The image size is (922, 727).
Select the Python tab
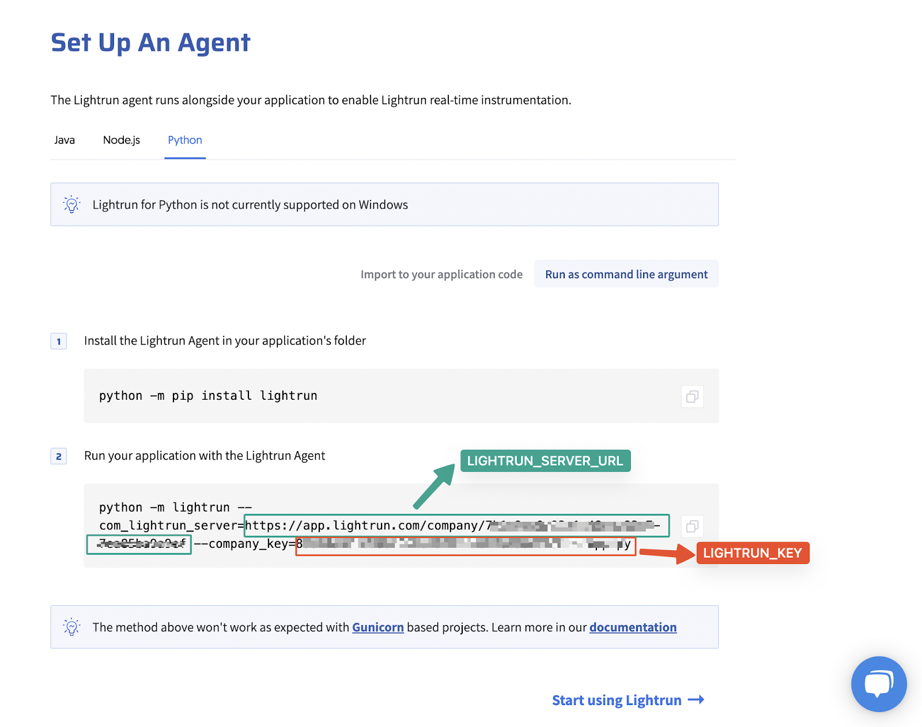185,140
